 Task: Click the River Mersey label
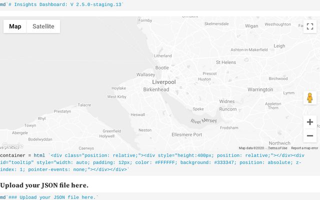[203, 121]
